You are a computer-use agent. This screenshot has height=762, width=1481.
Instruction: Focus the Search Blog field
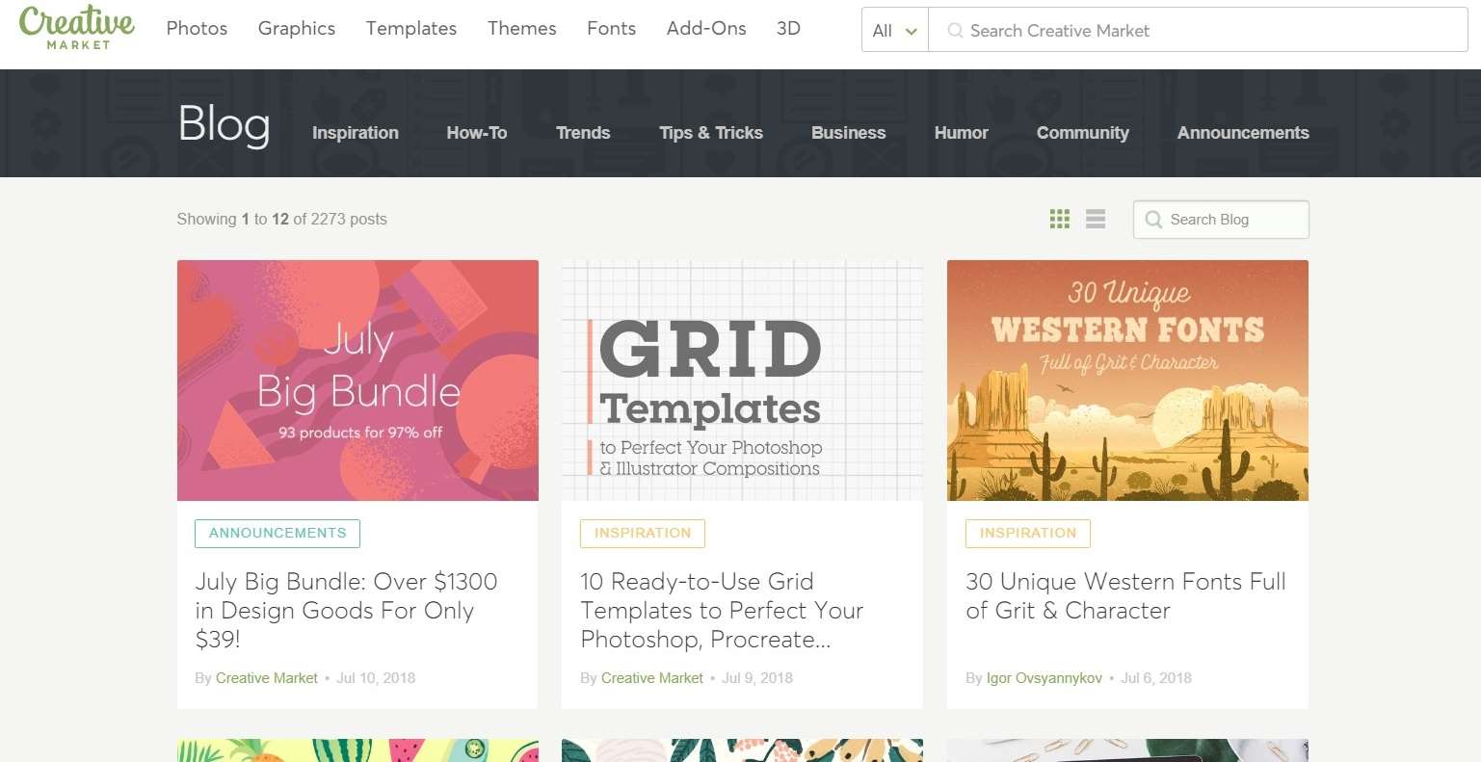(1221, 220)
